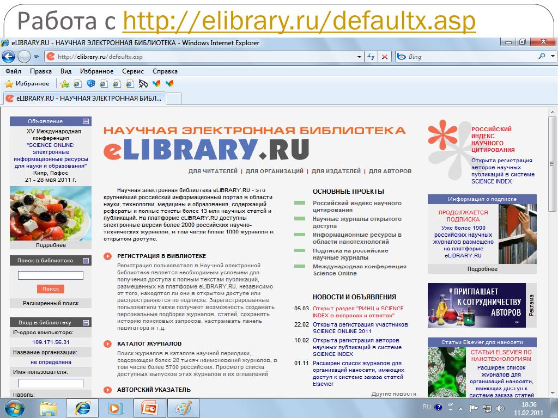Expand the address bar URL history dropdown
The height and width of the screenshot is (418, 558).
click(359, 57)
